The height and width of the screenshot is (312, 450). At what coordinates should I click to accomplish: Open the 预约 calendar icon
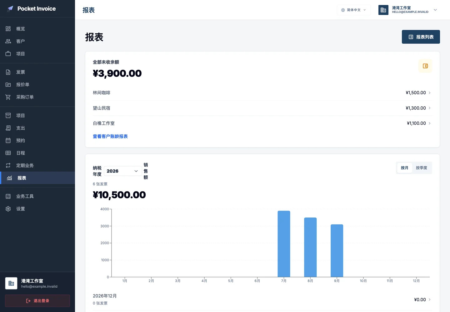click(8, 140)
